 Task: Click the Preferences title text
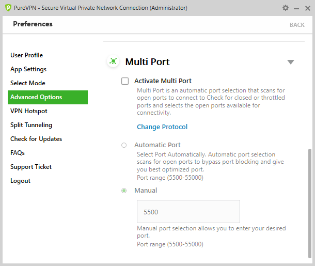point(33,24)
